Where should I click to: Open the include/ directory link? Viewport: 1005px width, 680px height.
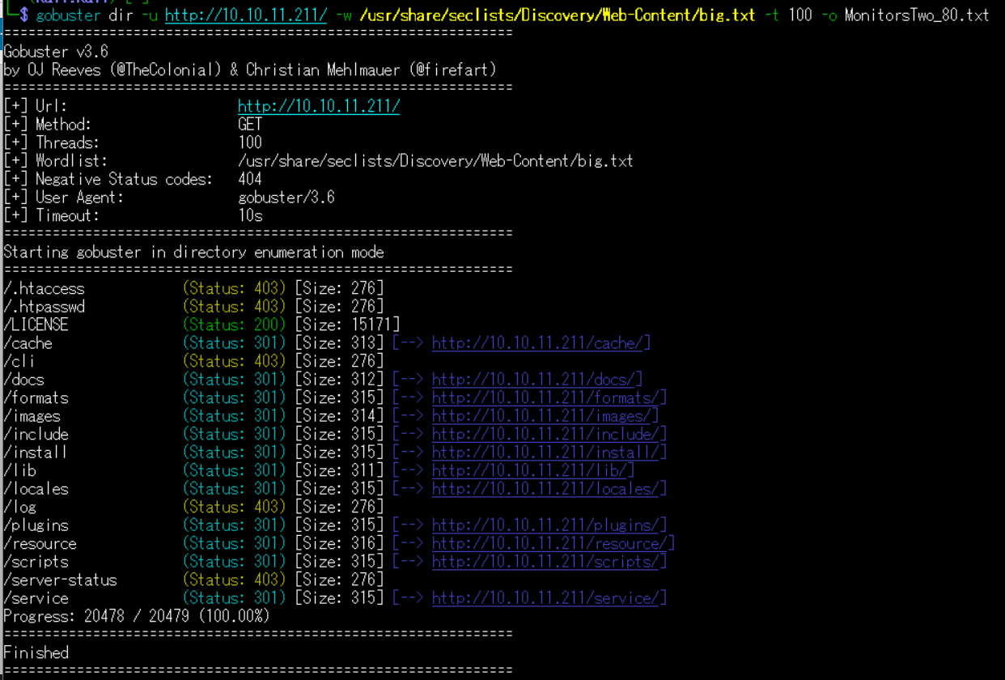(x=549, y=434)
